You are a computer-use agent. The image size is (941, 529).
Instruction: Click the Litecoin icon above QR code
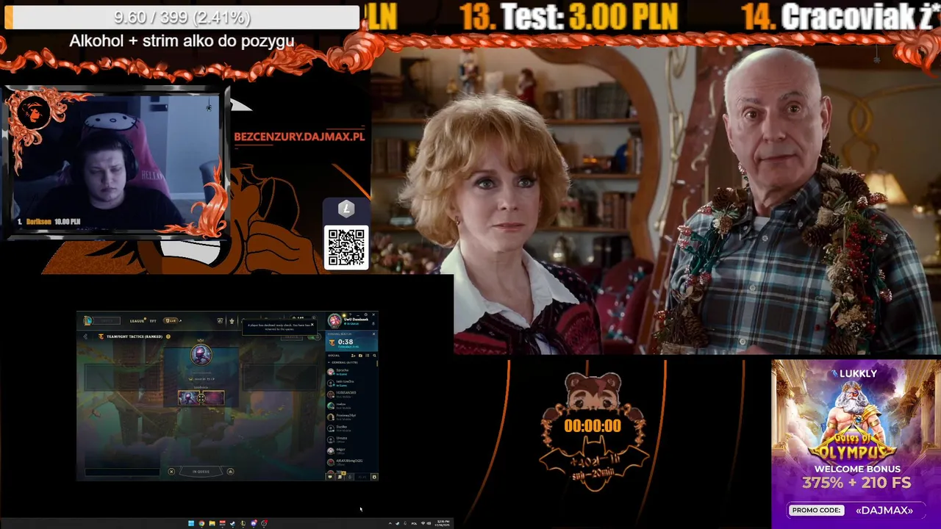[346, 209]
